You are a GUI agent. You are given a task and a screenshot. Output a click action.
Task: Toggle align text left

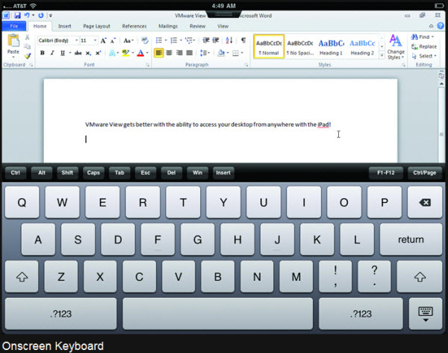[x=159, y=53]
